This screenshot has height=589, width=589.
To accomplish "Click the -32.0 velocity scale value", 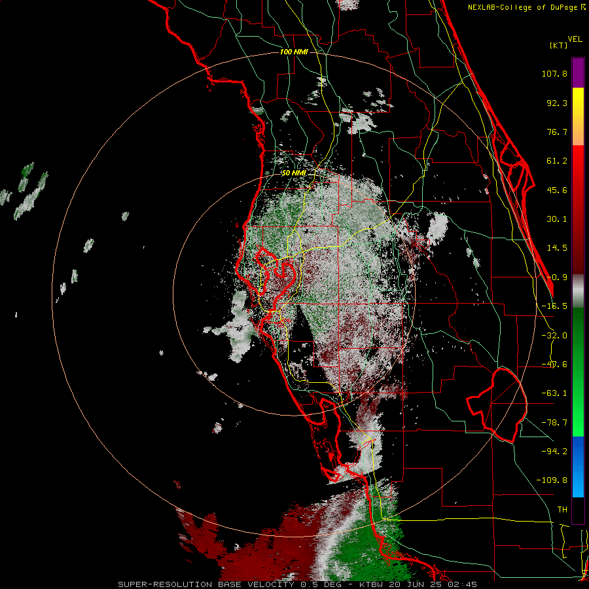I will pyautogui.click(x=554, y=336).
